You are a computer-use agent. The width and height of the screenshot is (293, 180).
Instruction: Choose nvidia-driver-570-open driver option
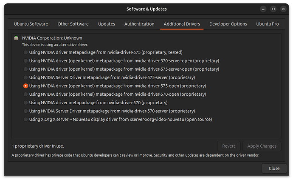[x=26, y=94]
